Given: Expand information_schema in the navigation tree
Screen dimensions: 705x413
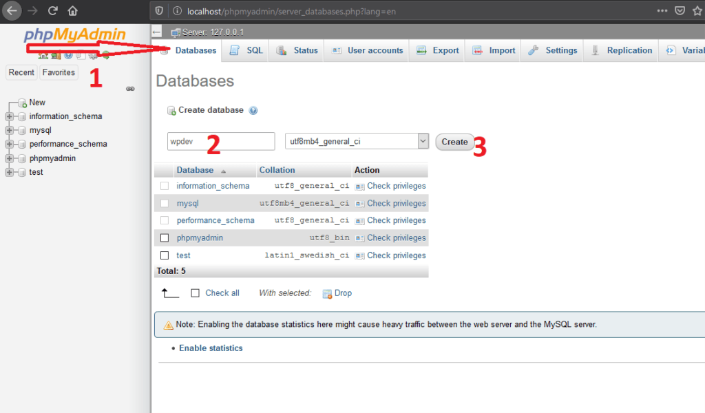Looking at the screenshot, I should 9,116.
